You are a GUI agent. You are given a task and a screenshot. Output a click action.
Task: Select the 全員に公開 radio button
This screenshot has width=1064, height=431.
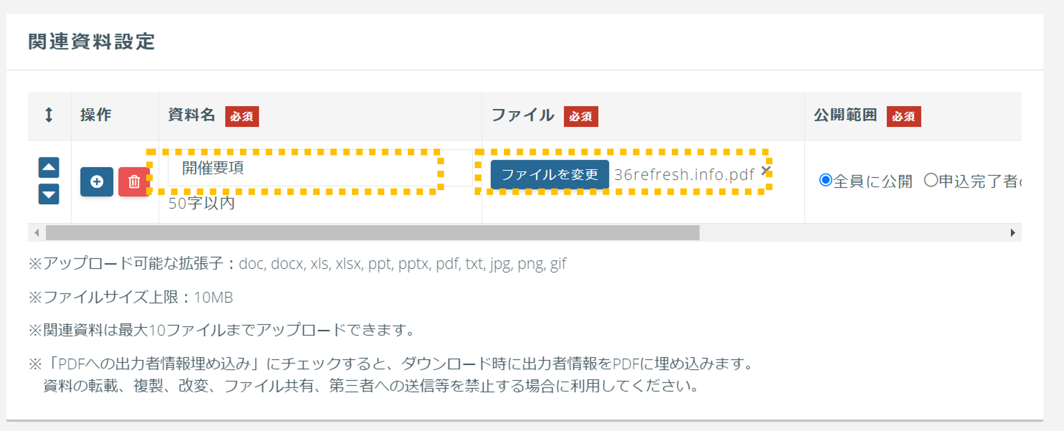pyautogui.click(x=825, y=180)
